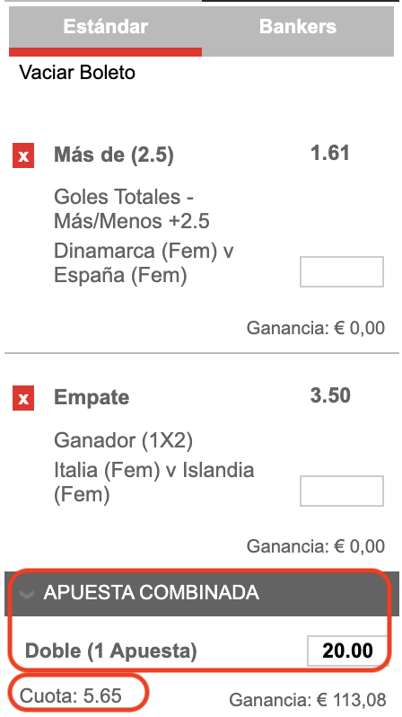
Task: Click the Cuota: 5.65 combined odds
Action: [x=71, y=695]
